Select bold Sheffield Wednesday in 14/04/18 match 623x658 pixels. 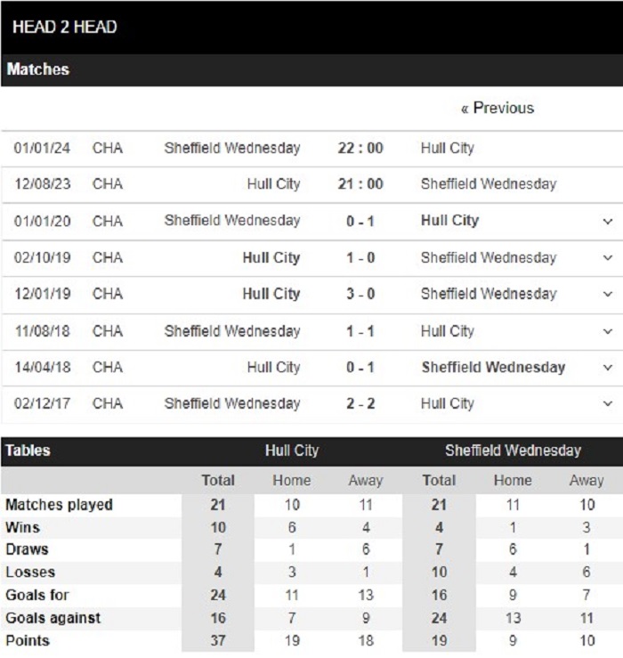pos(493,368)
